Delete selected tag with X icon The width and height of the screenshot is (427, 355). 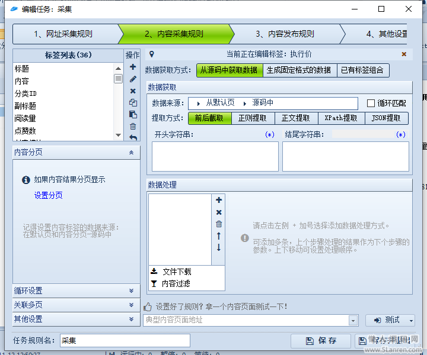pos(133,91)
